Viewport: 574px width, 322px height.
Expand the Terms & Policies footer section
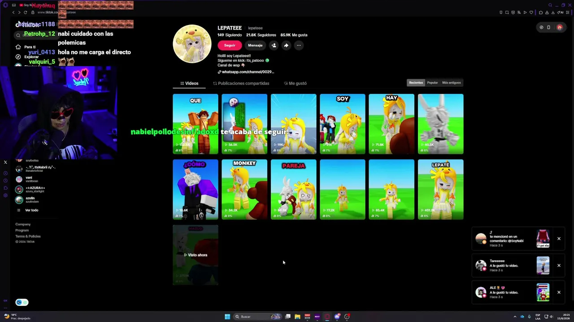click(x=28, y=236)
